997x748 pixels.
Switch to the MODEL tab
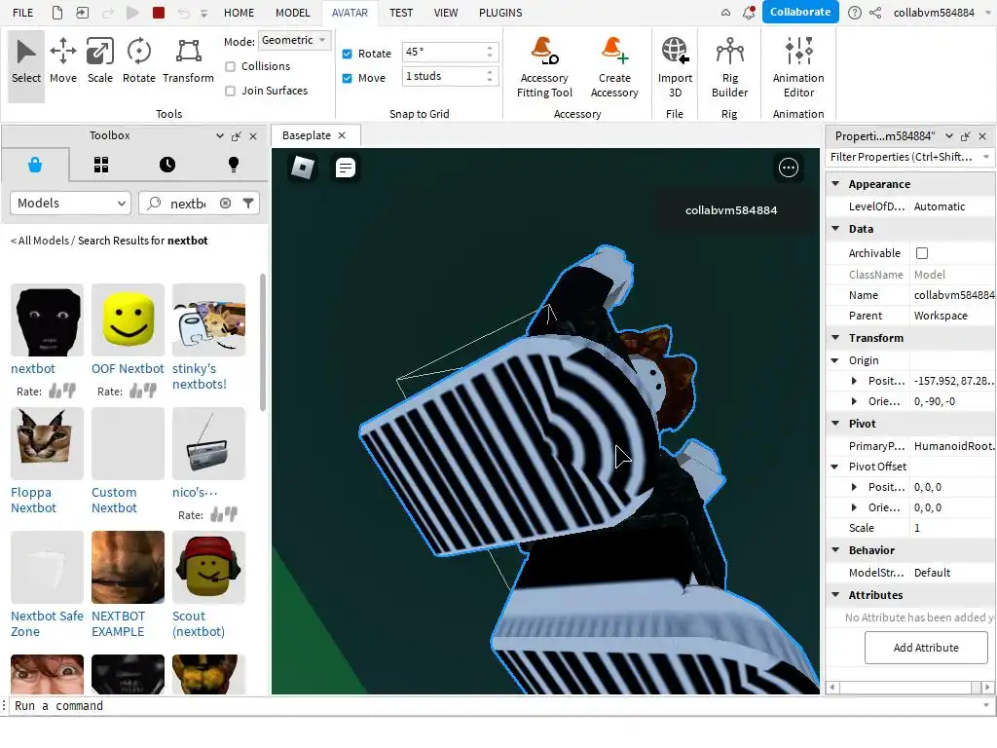click(292, 13)
